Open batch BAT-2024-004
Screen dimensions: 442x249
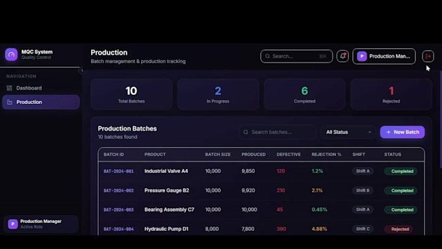pyautogui.click(x=119, y=229)
